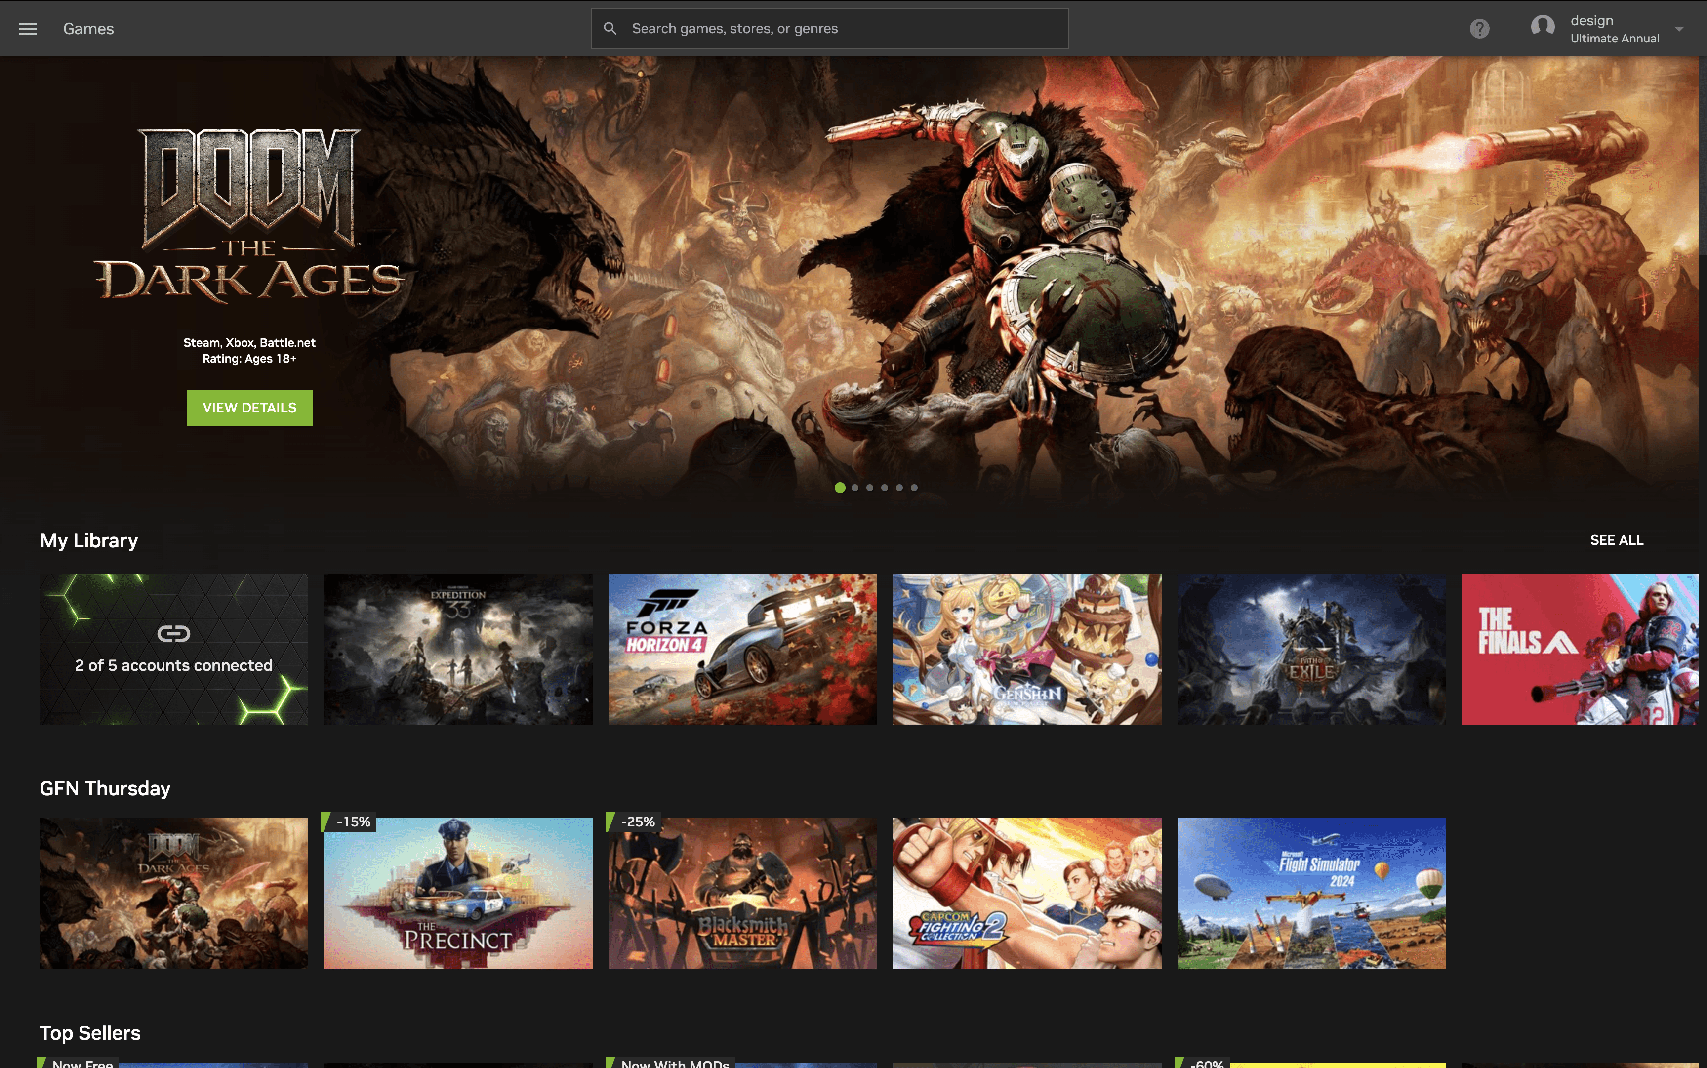This screenshot has height=1068, width=1707.
Task: Select the third carousel dot
Action: pos(869,488)
